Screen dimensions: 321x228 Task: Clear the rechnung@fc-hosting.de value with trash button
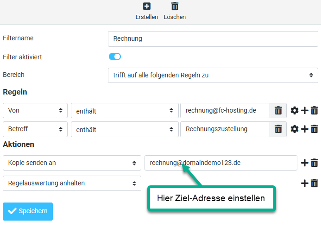(278, 110)
